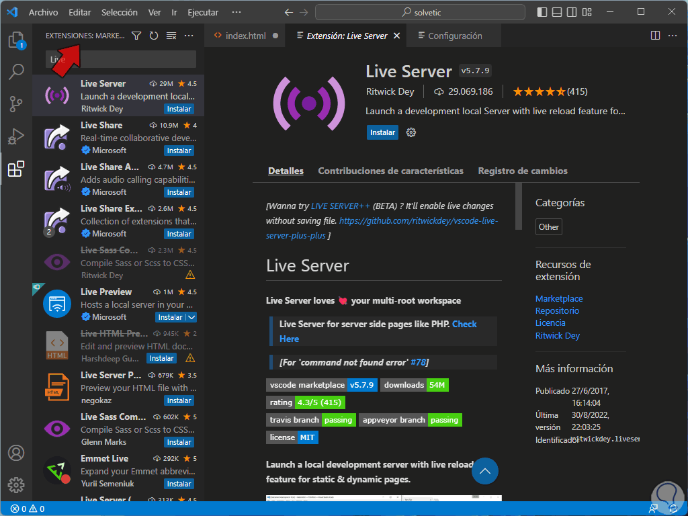
Task: Click the Other category tag
Action: [x=548, y=227]
